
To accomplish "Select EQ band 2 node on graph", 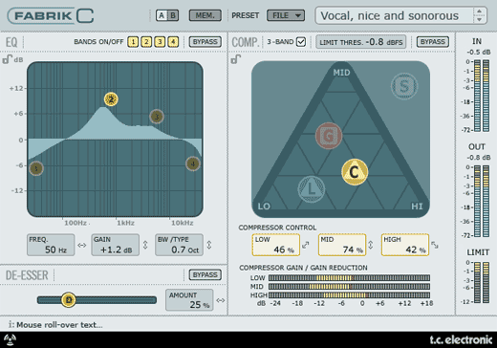I will tap(111, 99).
